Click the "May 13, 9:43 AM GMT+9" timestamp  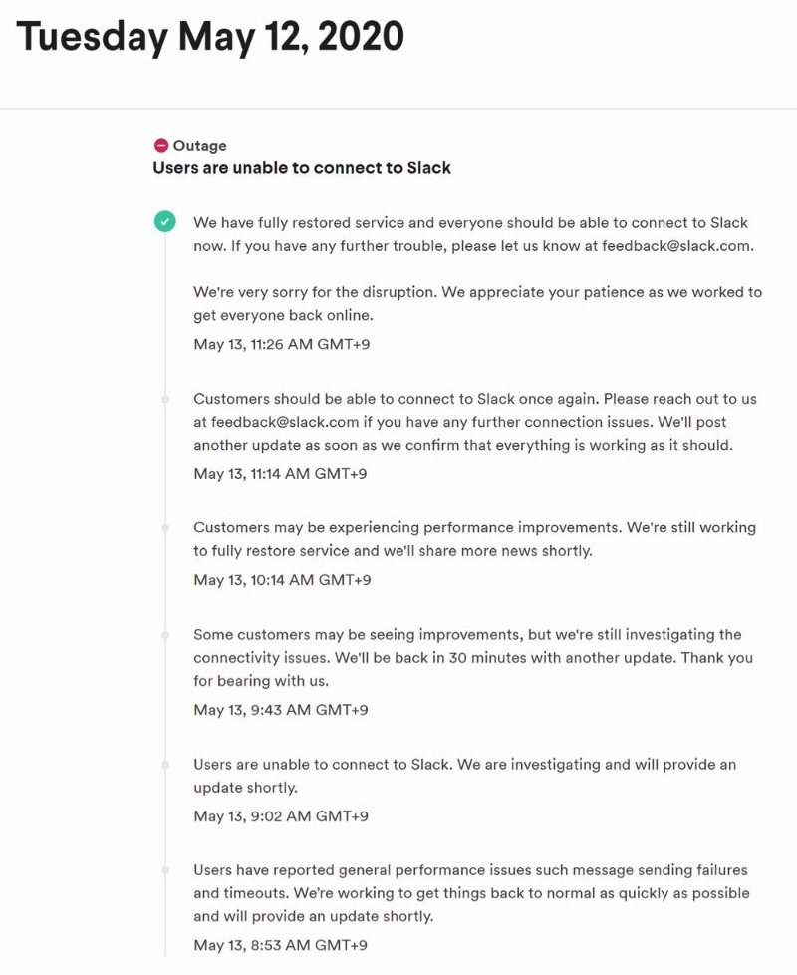(x=281, y=710)
